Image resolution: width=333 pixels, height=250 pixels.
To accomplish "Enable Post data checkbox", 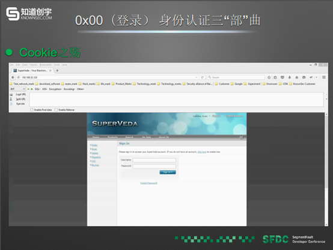I will pyautogui.click(x=32, y=110).
